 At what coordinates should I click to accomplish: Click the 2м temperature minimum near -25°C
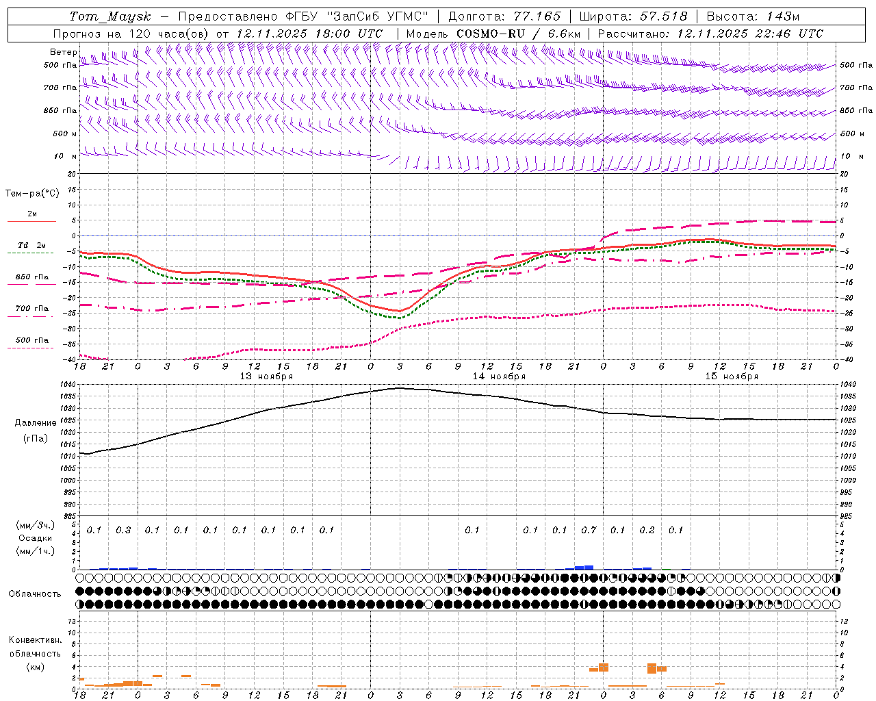(x=399, y=311)
